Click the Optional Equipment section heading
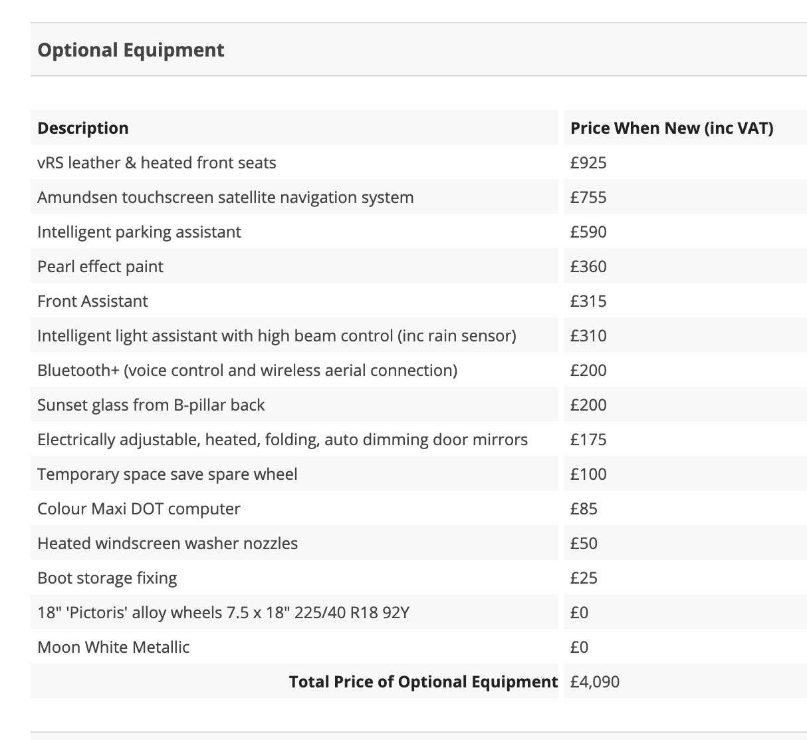 pos(131,50)
